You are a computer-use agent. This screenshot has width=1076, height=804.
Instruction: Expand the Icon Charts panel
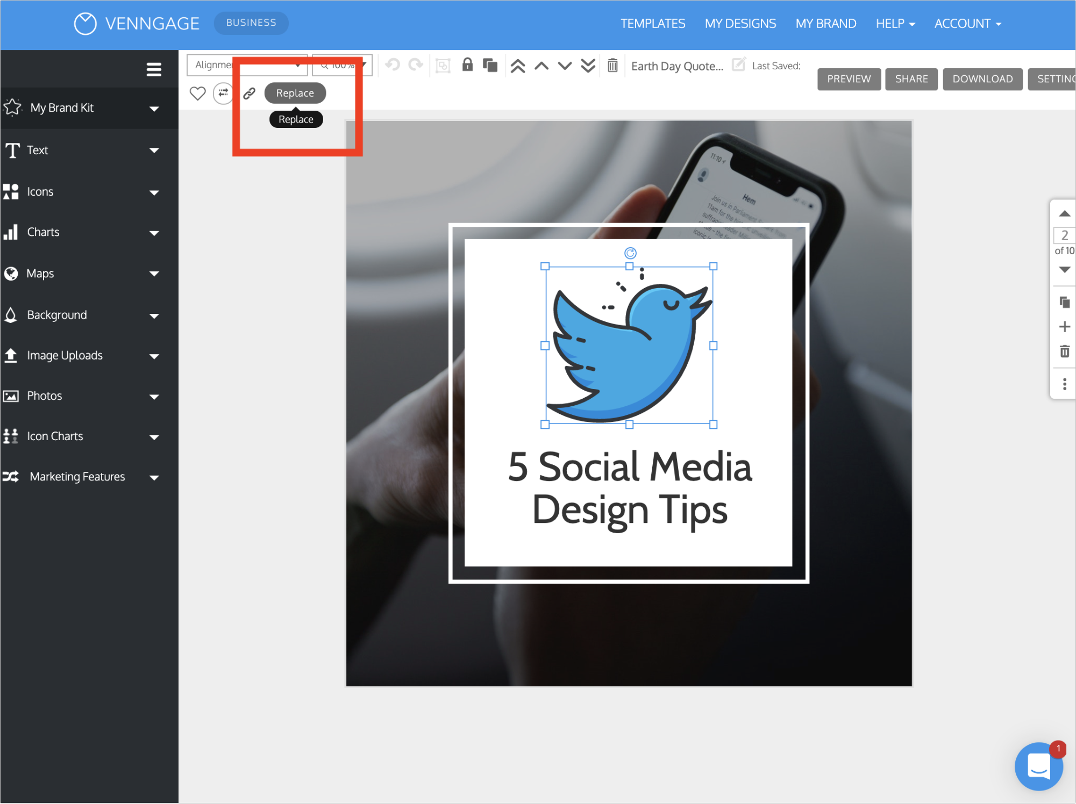(x=89, y=436)
